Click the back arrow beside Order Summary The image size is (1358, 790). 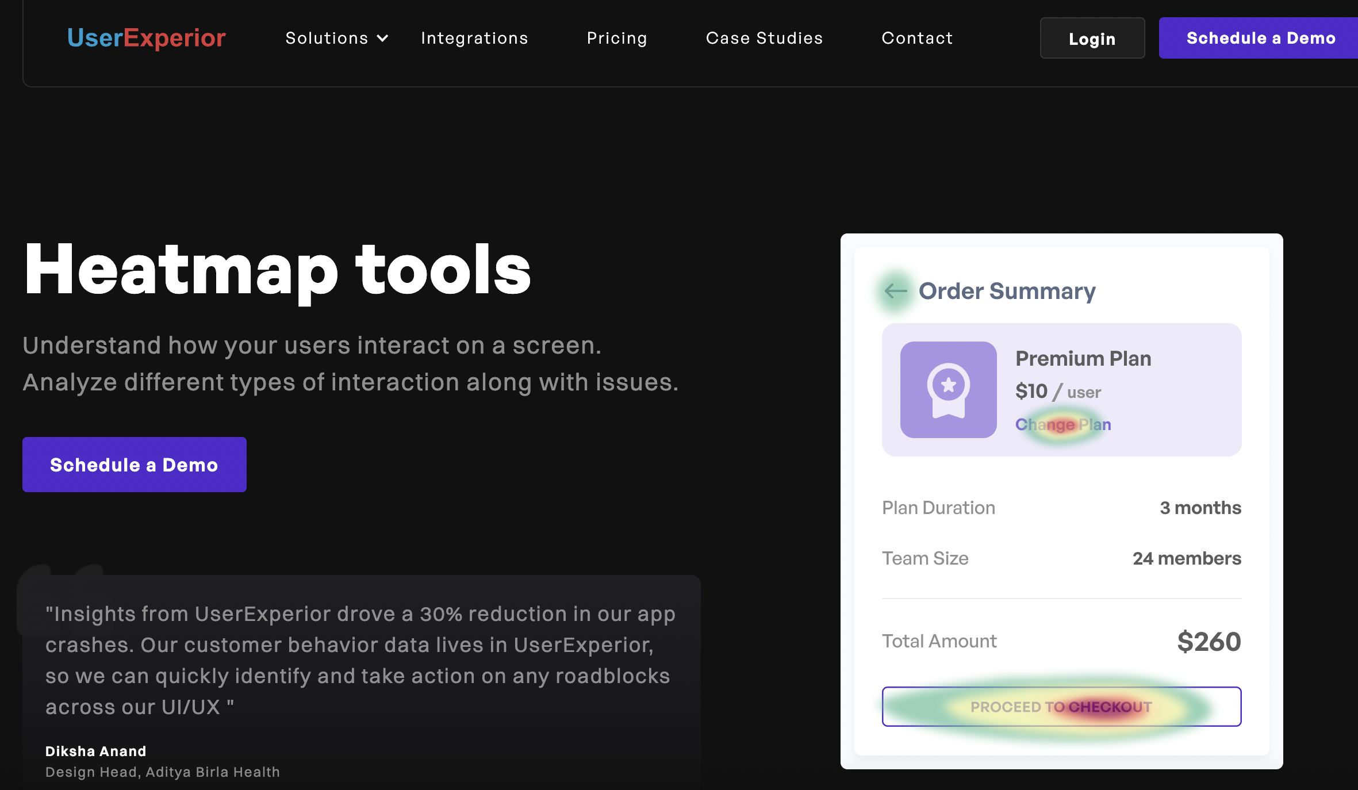click(895, 291)
